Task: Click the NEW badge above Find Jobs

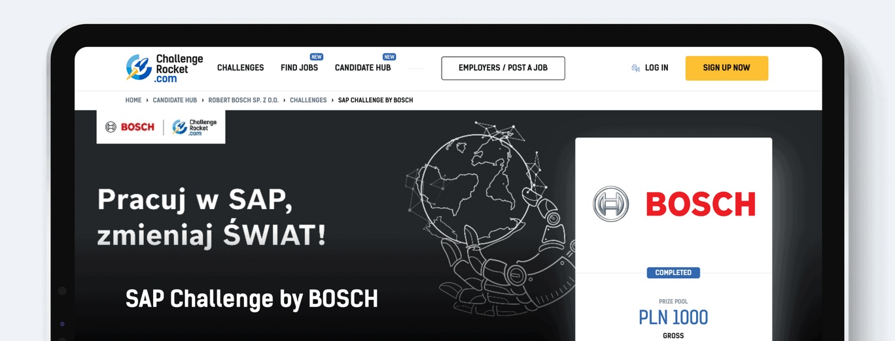Action: click(317, 57)
